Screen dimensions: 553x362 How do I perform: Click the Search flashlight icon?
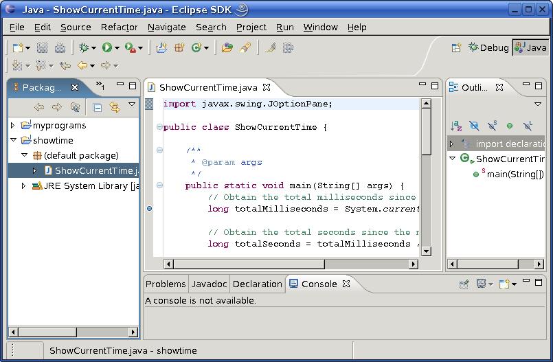click(245, 47)
